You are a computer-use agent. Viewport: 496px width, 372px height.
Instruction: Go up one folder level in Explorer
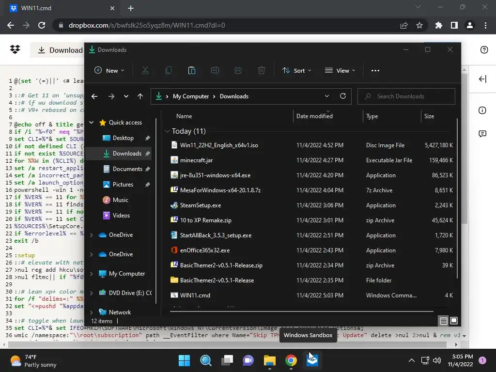(x=140, y=96)
